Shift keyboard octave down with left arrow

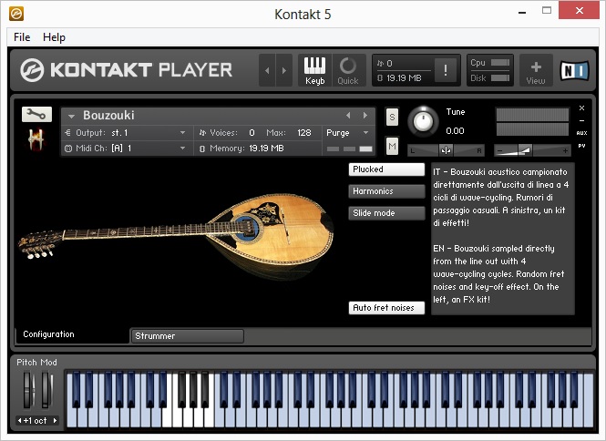(x=20, y=420)
